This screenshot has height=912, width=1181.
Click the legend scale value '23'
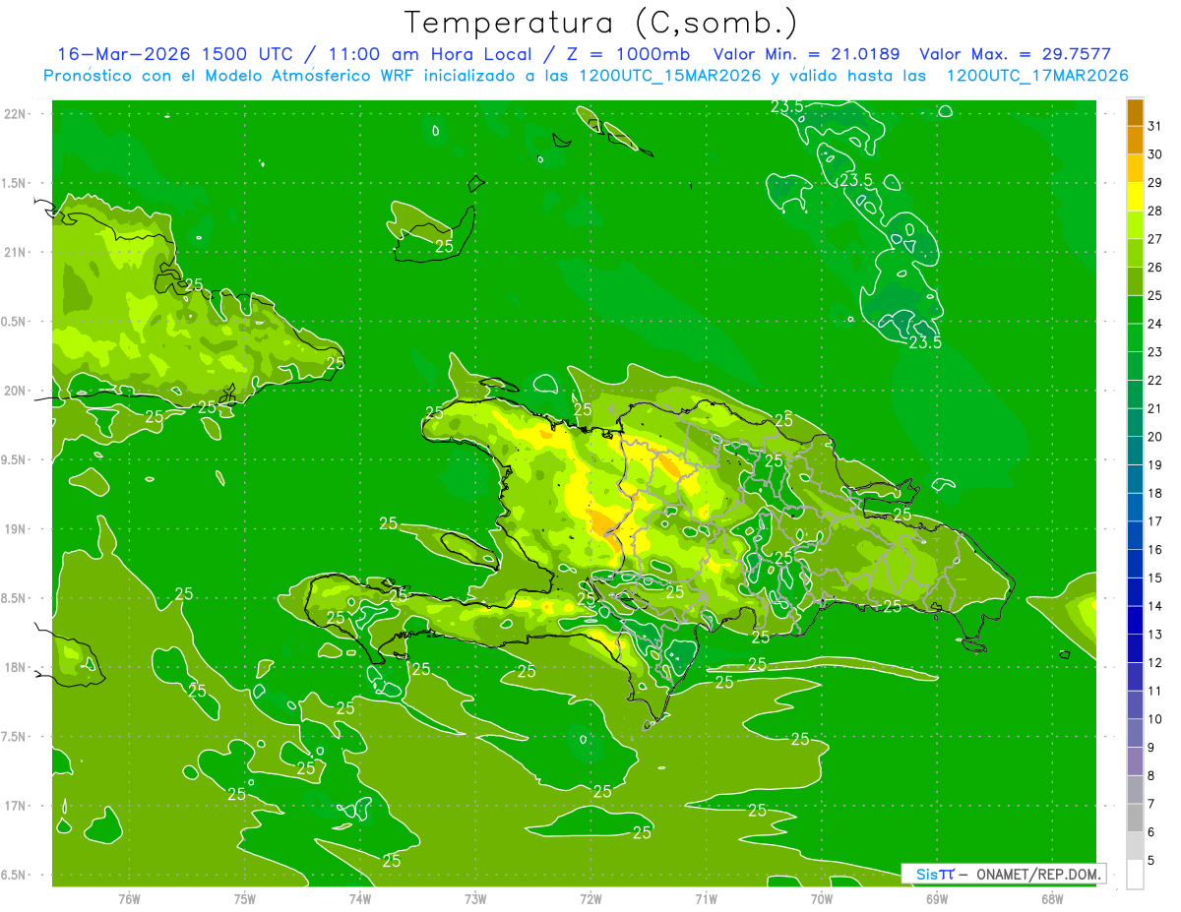pos(1155,351)
